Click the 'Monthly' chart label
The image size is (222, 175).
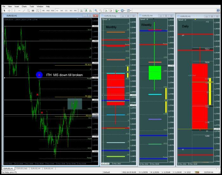pos(111,27)
